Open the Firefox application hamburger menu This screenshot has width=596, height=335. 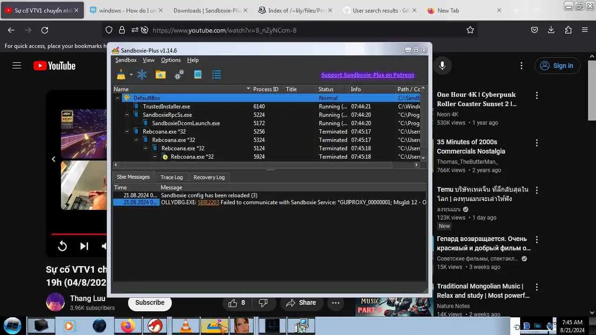[x=585, y=30]
